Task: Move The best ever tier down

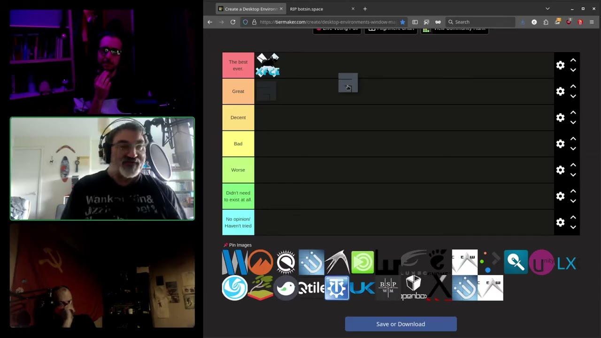Action: (573, 70)
